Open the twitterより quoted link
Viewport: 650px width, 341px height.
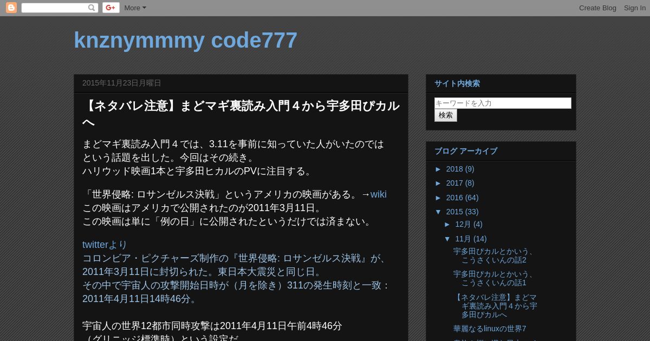click(x=105, y=245)
